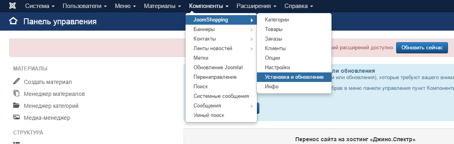This screenshot has width=454, height=144.
Task: Expand the Сообщения submenu arrow
Action: coord(252,106)
